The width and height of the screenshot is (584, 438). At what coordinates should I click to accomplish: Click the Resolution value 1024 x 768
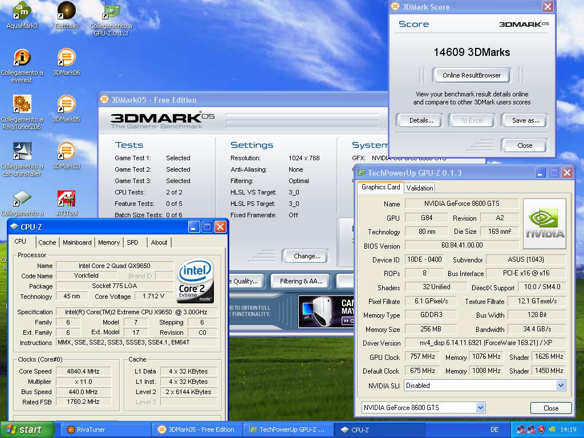[x=304, y=158]
